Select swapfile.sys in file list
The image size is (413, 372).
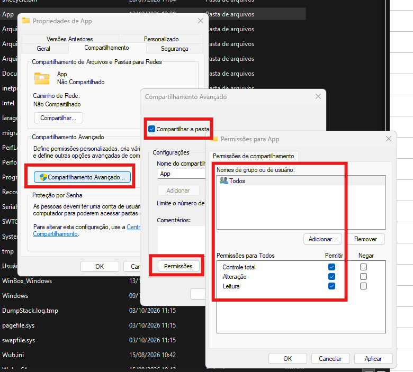tap(19, 340)
